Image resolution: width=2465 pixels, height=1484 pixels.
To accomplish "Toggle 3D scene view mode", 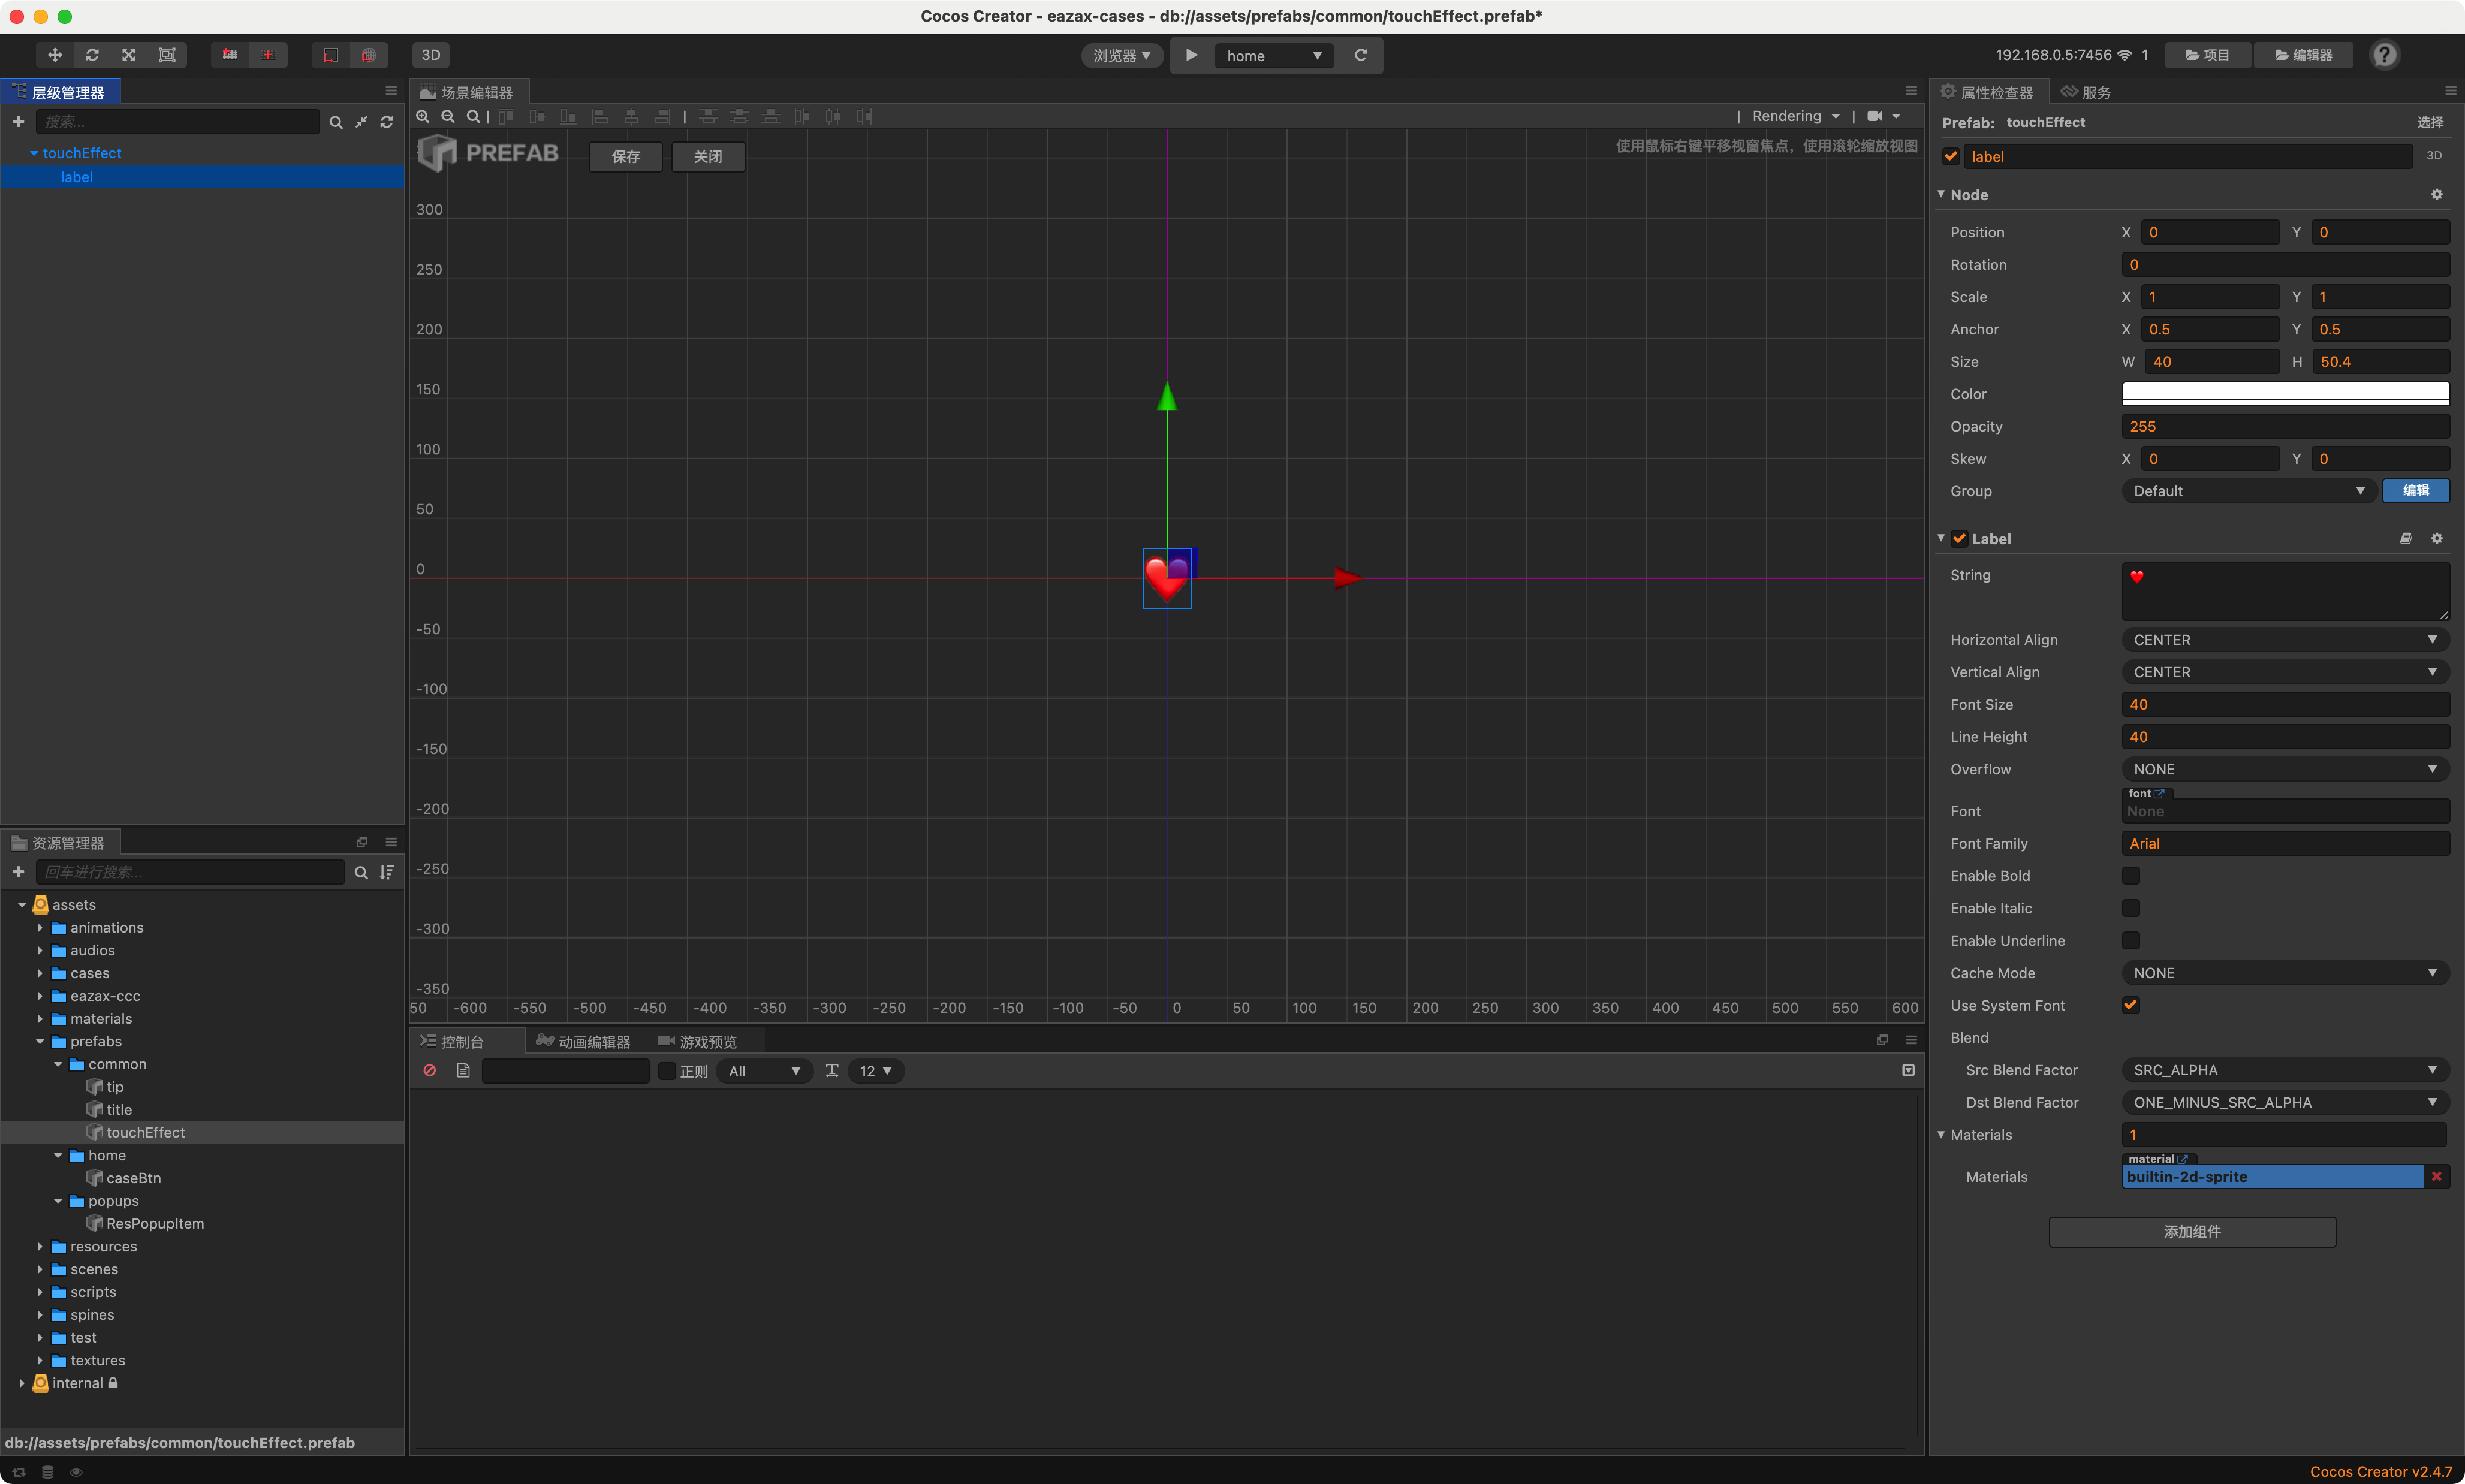I will pos(431,55).
